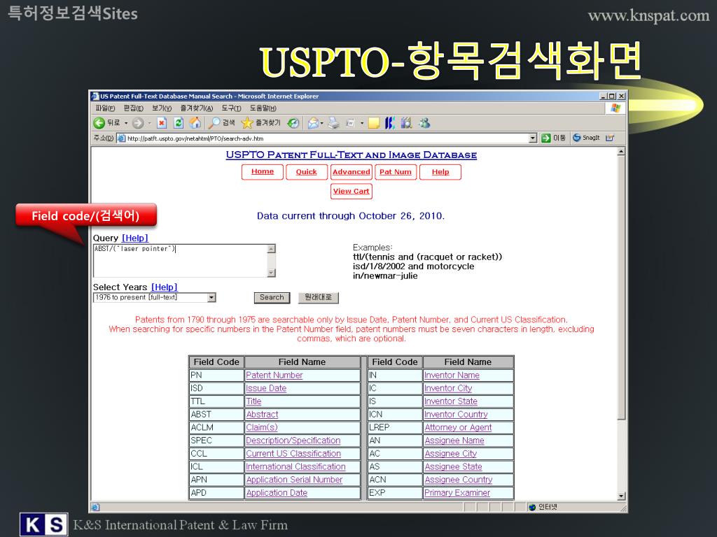Screen dimensions: 717x537
Task: Click the Search button
Action: coord(272,297)
